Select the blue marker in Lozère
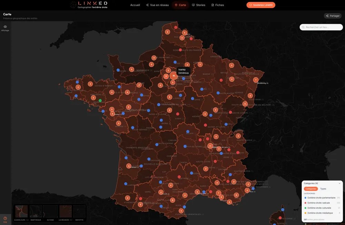 tap(191, 173)
